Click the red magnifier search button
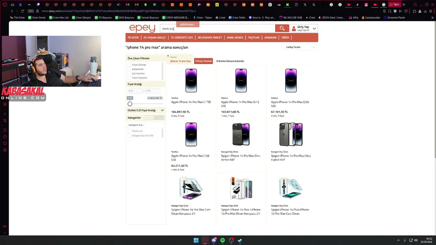This screenshot has width=436, height=245. [x=282, y=28]
